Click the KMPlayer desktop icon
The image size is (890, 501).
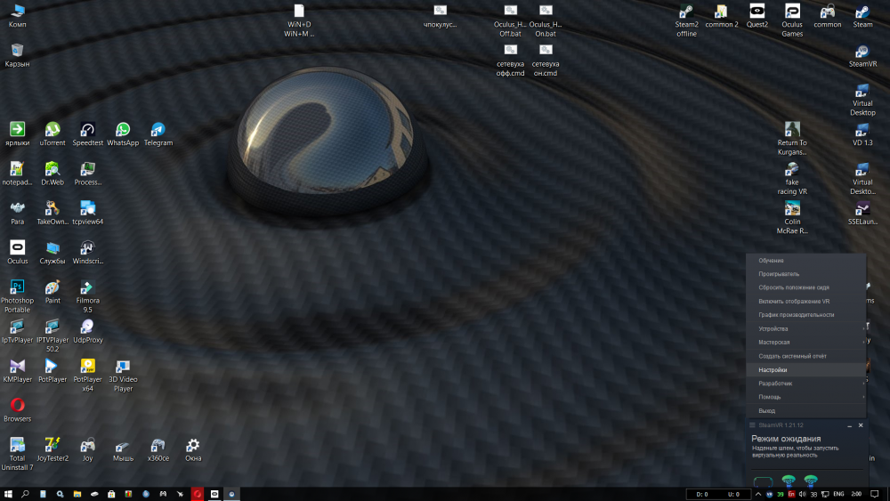[17, 371]
